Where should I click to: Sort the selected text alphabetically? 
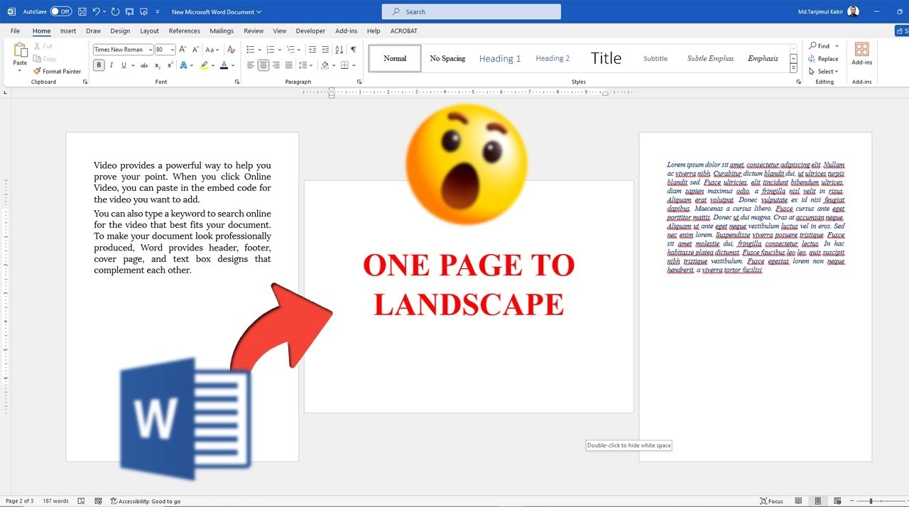(x=339, y=50)
